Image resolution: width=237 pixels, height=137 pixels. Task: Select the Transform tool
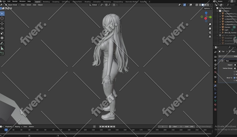[x=2, y=38]
